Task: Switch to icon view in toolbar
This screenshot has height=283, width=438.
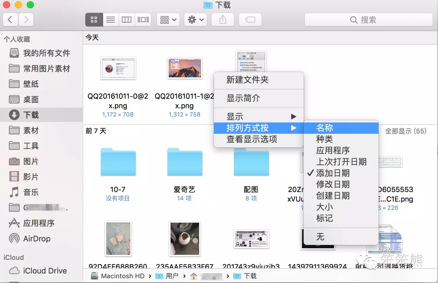Action: [x=94, y=20]
